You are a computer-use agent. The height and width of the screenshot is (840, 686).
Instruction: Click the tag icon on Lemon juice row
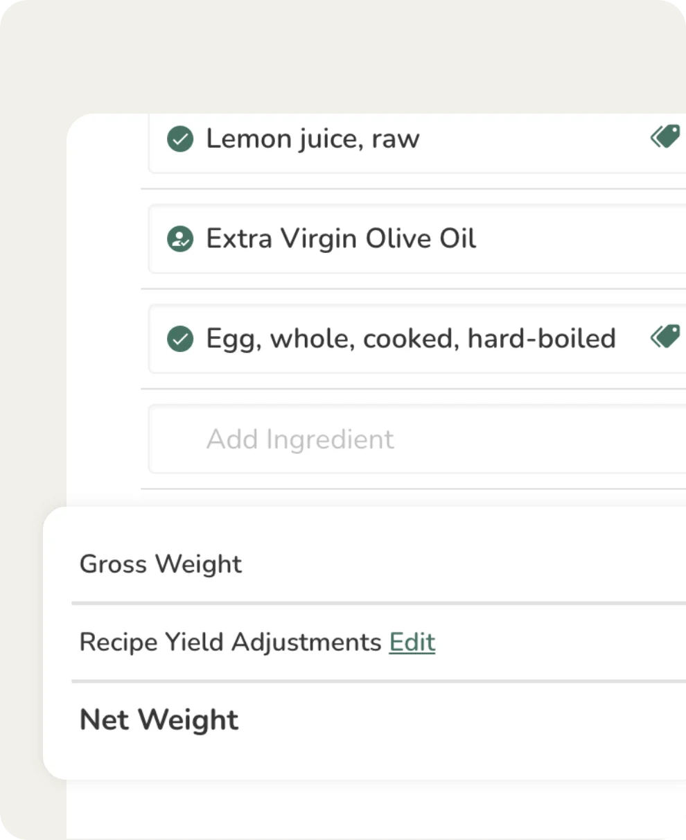point(665,137)
